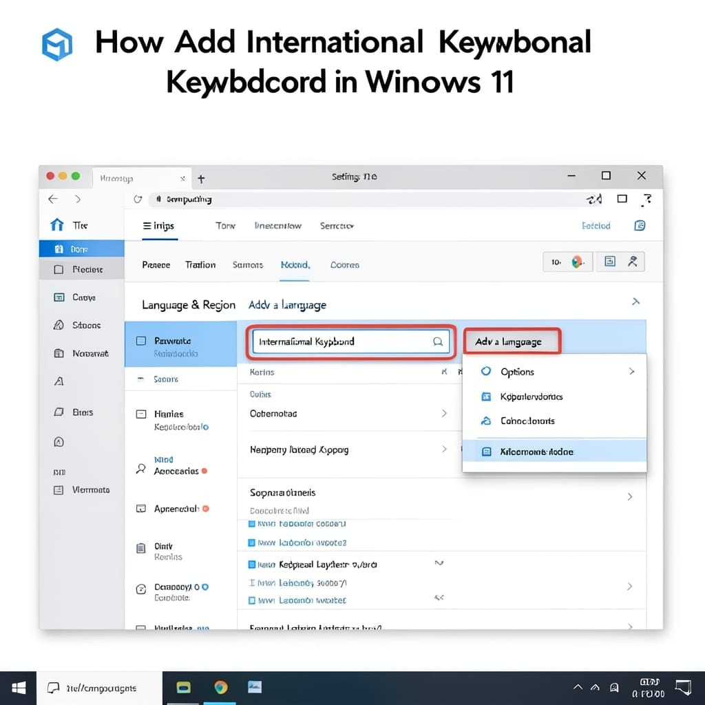
Task: Go back with the left arrow
Action: (53, 199)
